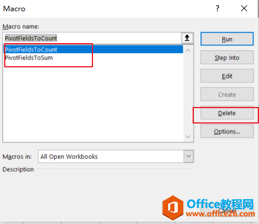This screenshot has height=224, width=259.
Task: Click the collapse dialog arrow icon
Action: click(187, 38)
